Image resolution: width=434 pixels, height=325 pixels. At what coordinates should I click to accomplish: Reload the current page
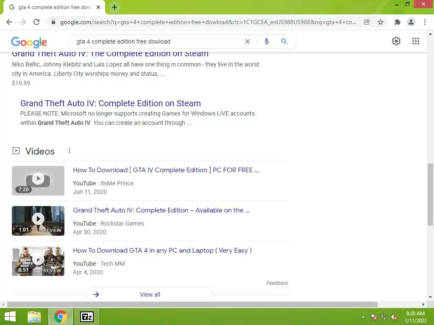[36, 22]
